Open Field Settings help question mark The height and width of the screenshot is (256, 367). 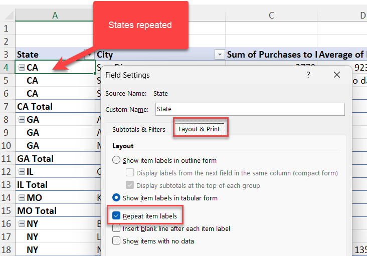(308, 75)
